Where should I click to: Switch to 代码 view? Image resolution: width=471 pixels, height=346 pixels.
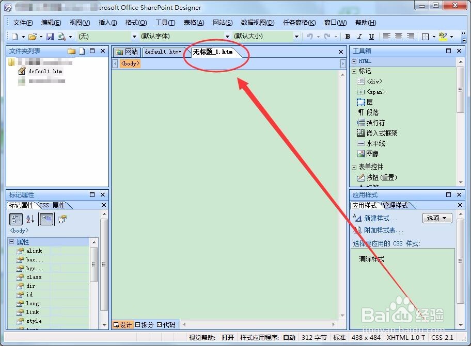(166, 325)
